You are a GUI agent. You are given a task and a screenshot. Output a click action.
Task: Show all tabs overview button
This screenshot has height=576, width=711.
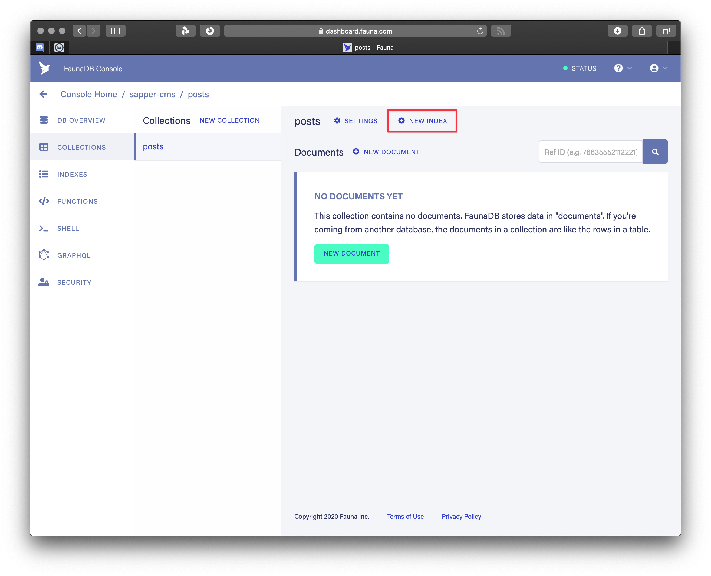pyautogui.click(x=666, y=31)
